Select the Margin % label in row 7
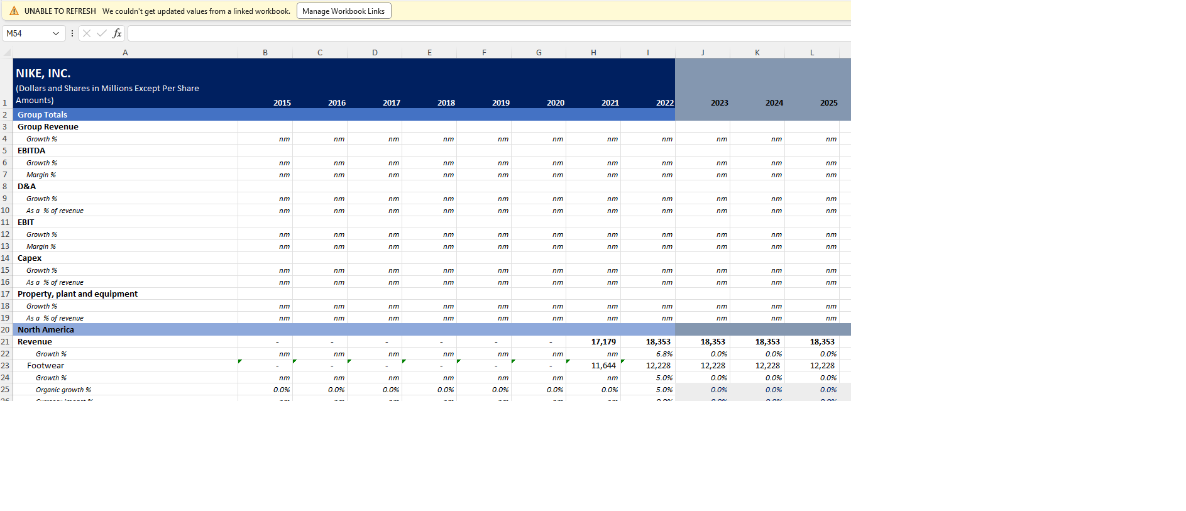 click(x=126, y=175)
